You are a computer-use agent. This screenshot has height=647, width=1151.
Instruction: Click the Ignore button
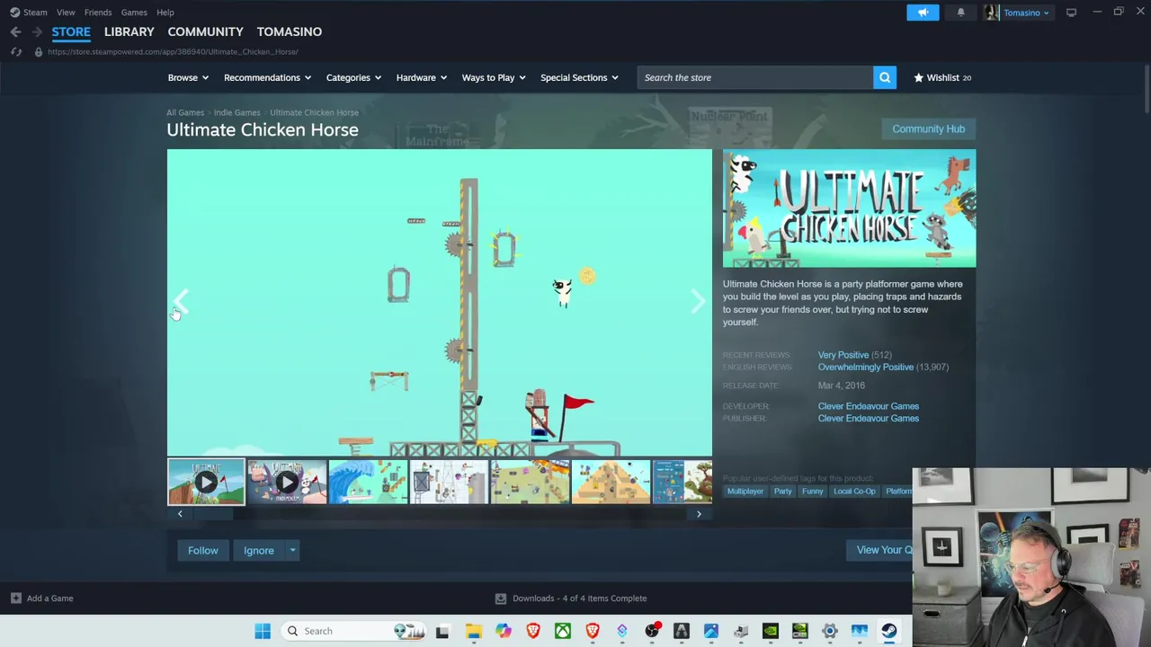coord(259,550)
